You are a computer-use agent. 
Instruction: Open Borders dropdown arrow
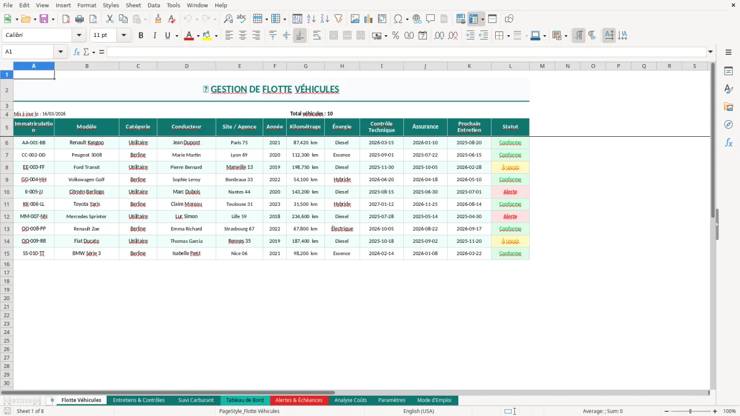508,36
